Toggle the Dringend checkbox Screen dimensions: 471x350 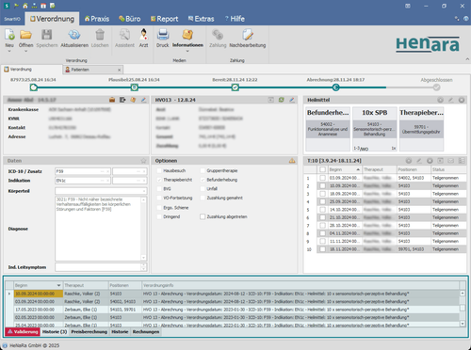[x=159, y=216]
